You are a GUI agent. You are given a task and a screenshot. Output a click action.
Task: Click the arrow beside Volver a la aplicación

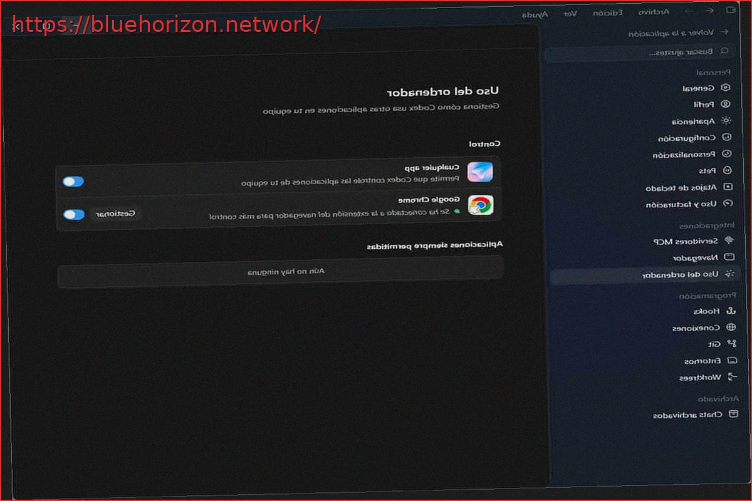725,33
